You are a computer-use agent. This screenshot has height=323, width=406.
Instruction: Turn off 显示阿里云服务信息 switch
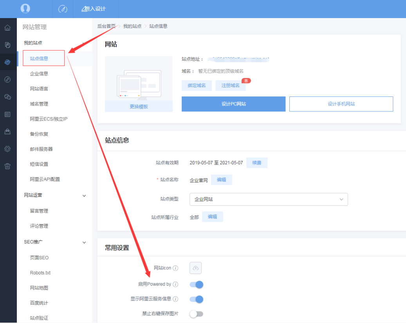(x=197, y=299)
